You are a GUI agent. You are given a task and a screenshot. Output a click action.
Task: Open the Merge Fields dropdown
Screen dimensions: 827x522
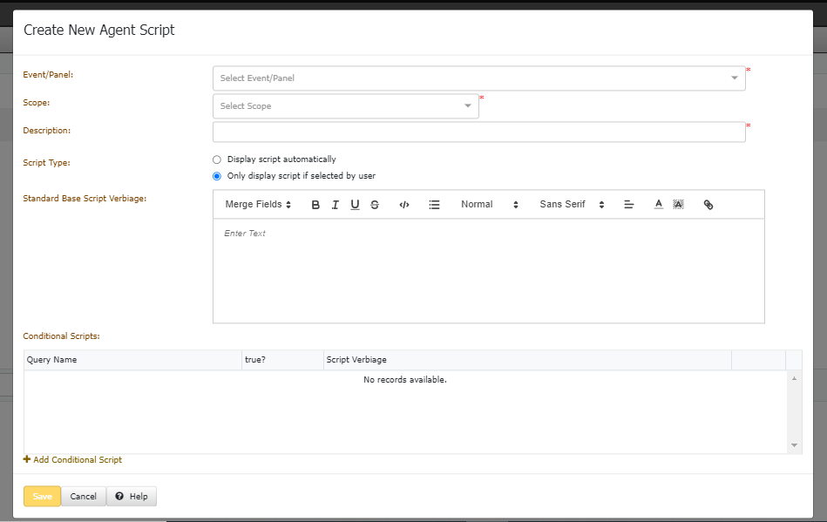pos(258,205)
